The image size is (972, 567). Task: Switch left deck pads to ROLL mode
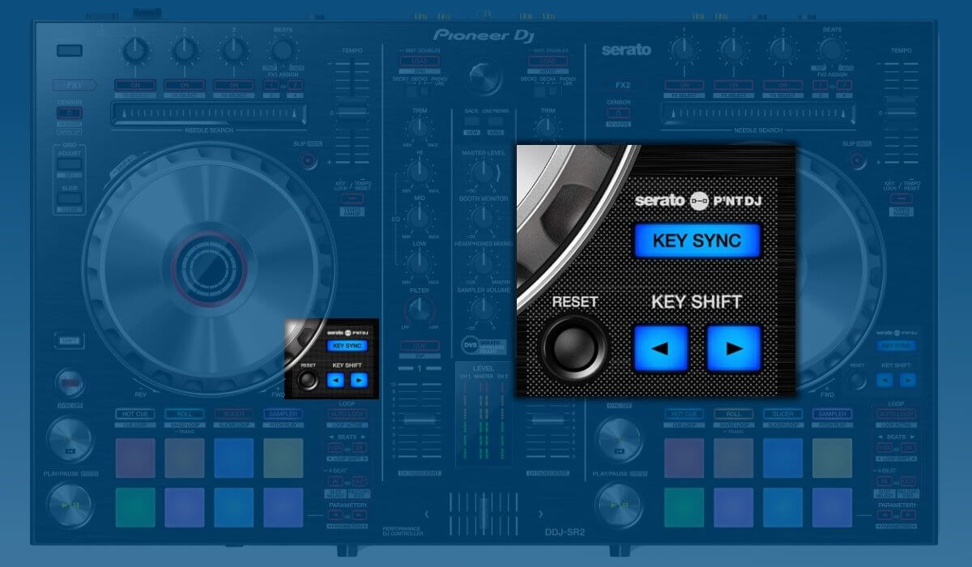click(184, 414)
